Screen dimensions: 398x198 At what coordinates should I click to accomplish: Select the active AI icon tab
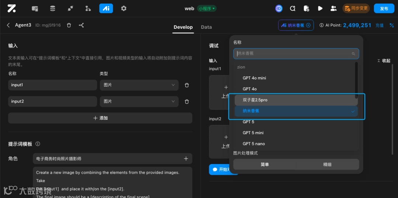coord(106,8)
